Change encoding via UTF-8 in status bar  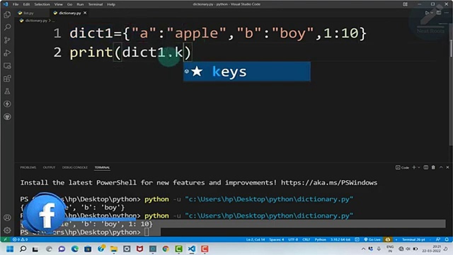pos(293,239)
